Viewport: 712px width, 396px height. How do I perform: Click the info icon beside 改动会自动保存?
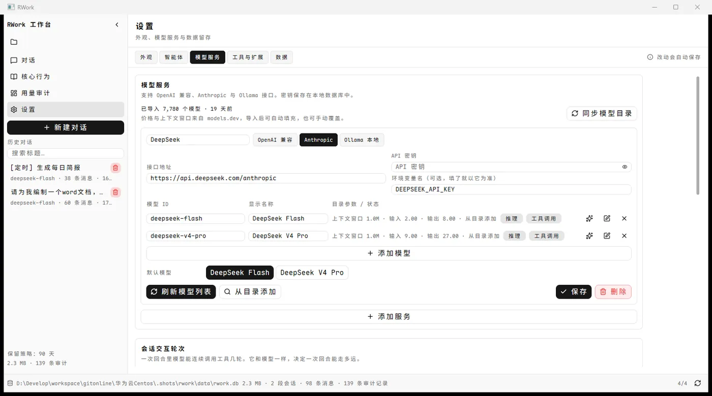(x=650, y=57)
